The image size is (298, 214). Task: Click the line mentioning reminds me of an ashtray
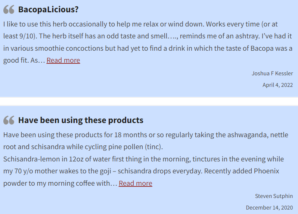(x=148, y=36)
